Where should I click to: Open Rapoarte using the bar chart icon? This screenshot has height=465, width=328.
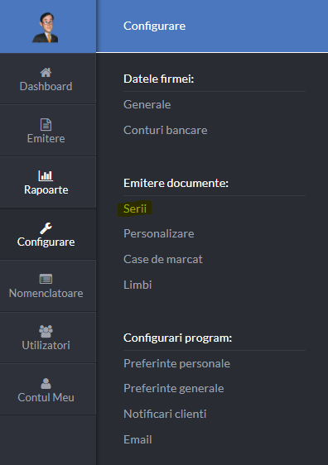(46, 176)
